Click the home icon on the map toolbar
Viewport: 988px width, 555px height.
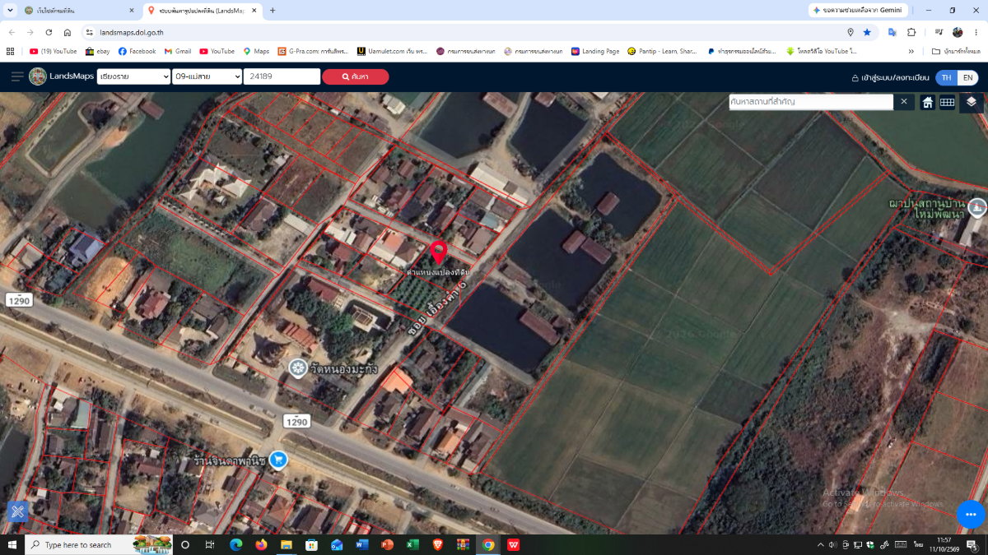click(x=928, y=102)
